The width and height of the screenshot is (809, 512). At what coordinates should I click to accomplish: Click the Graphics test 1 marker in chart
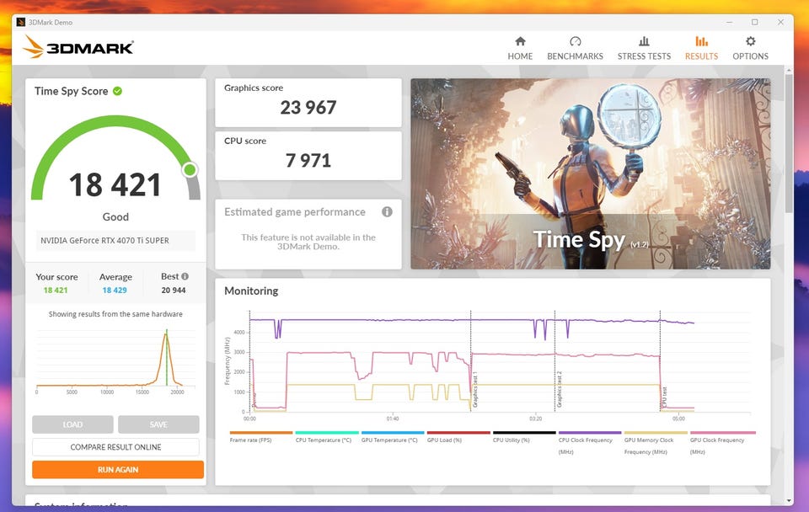pos(474,391)
